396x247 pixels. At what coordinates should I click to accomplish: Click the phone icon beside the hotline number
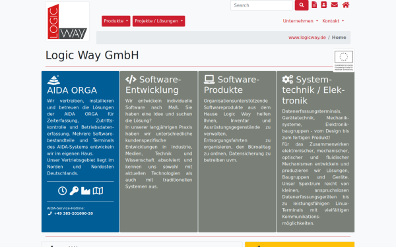coord(50,213)
